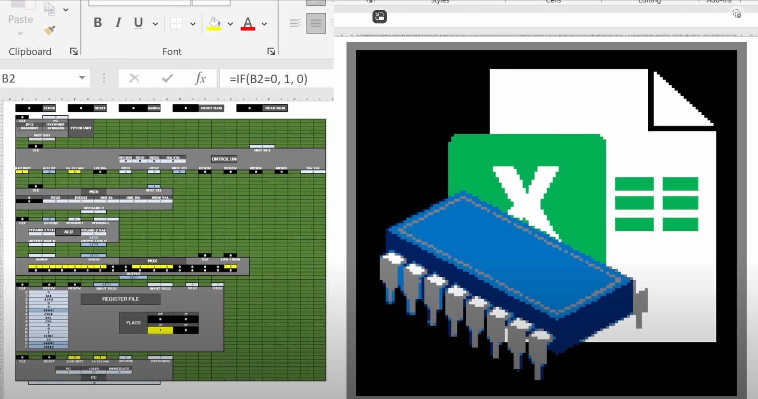758x399 pixels.
Task: Toggle the MANUAL cell value
Action: point(133,108)
